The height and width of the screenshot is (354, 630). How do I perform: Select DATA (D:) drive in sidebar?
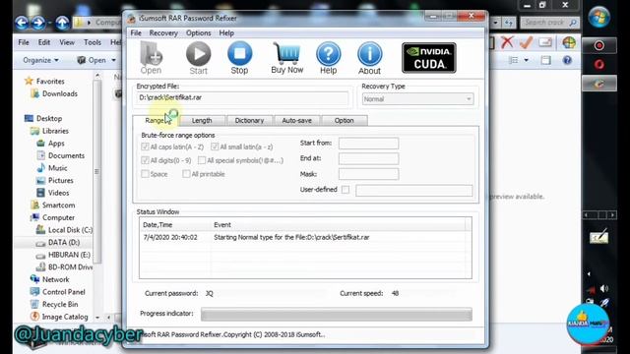(64, 242)
